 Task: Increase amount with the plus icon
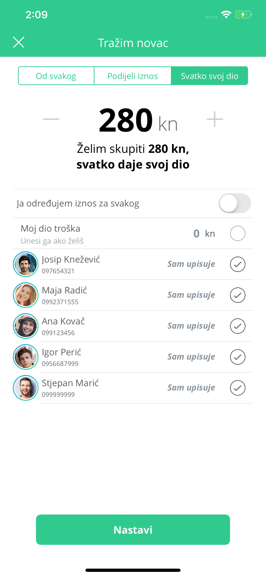215,119
